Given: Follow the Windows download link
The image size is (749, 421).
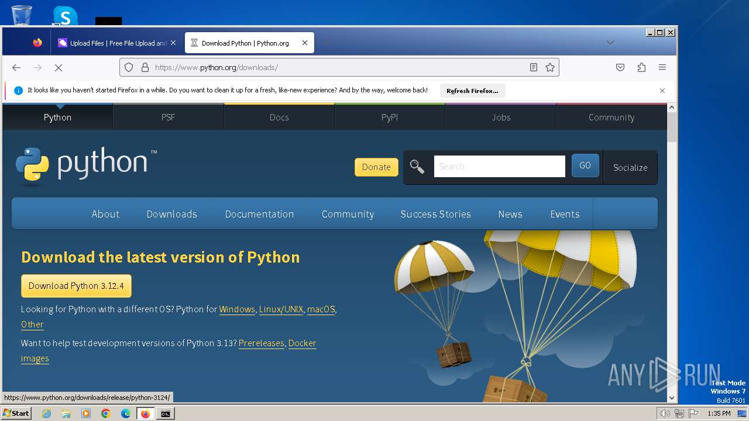Looking at the screenshot, I should tap(237, 309).
